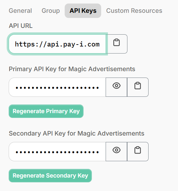Click inside the masked Secondary API Key field
The width and height of the screenshot is (178, 191).
pos(57,152)
